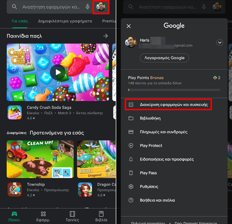
Task: Select the Για εσάς tab
Action: point(20,21)
